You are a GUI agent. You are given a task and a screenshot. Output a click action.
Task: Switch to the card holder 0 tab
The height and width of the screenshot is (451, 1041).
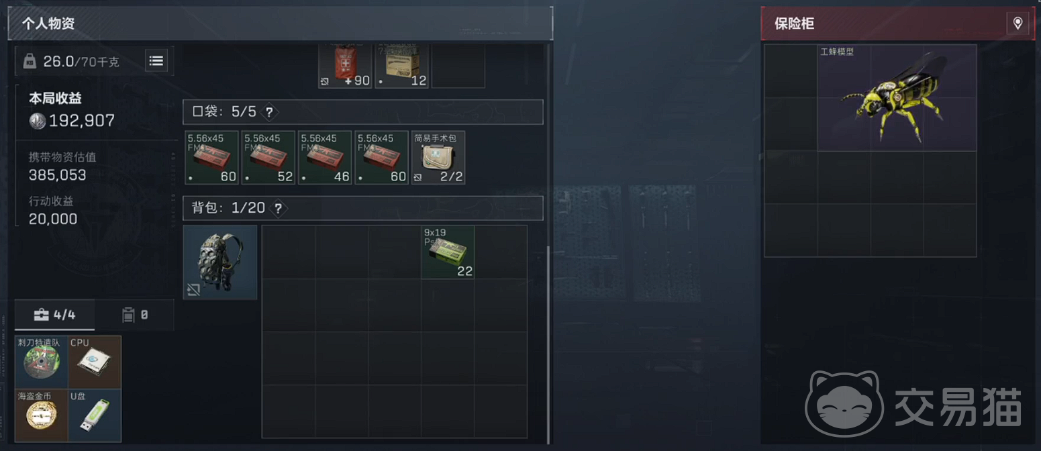click(x=134, y=314)
